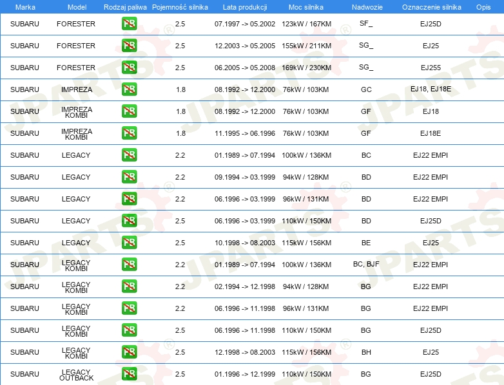The image size is (504, 385).
Task: Click the EJ22 EMPI cell in the Legacy 96kW BD row
Action: pyautogui.click(x=431, y=199)
